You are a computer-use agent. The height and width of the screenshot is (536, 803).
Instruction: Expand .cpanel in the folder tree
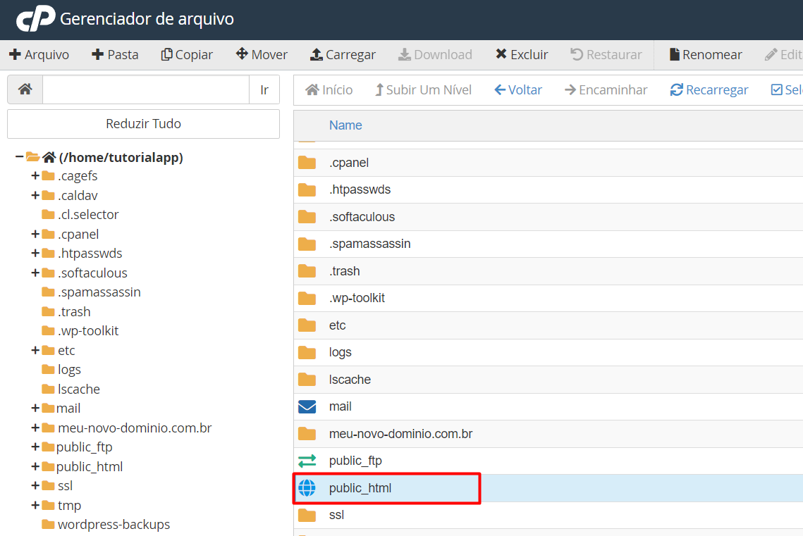tap(35, 235)
